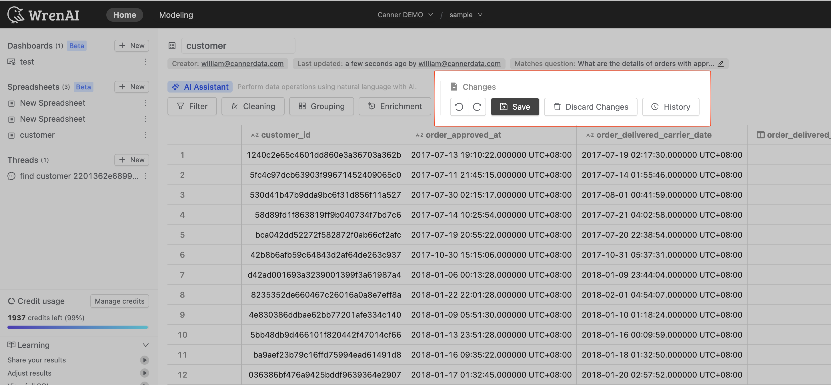Open the first New Spreadsheet item
Image resolution: width=831 pixels, height=385 pixels.
(x=53, y=103)
